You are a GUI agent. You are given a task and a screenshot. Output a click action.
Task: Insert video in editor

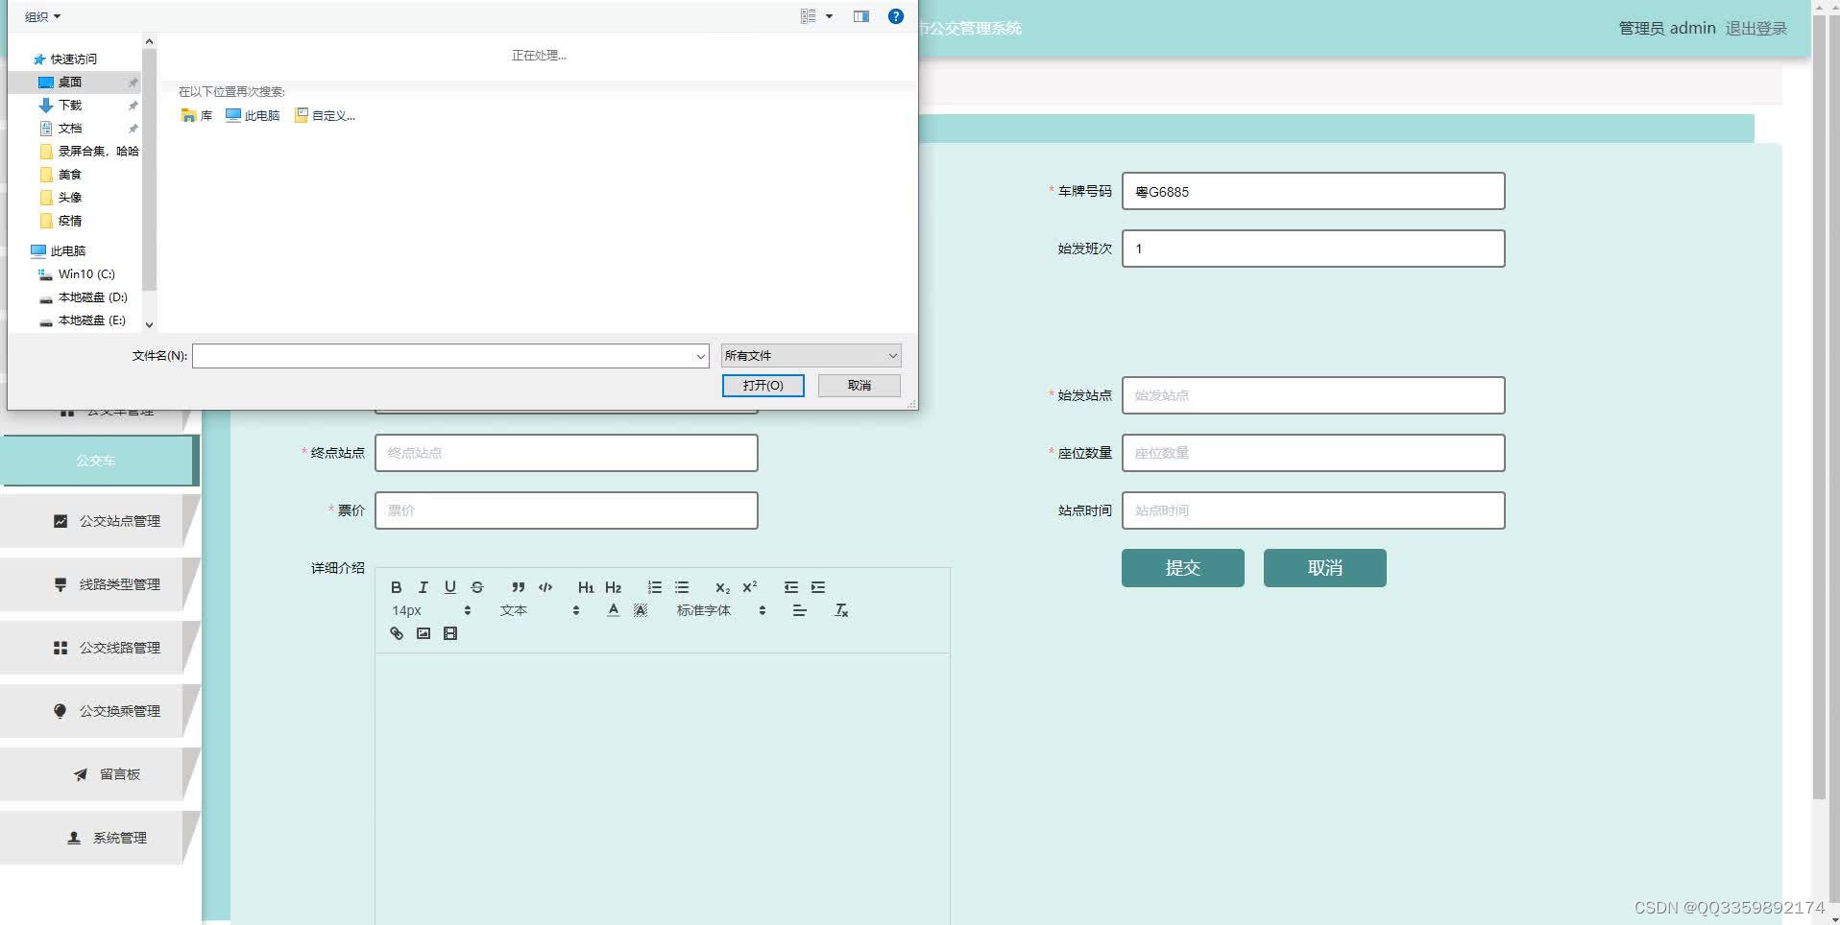[x=450, y=633]
